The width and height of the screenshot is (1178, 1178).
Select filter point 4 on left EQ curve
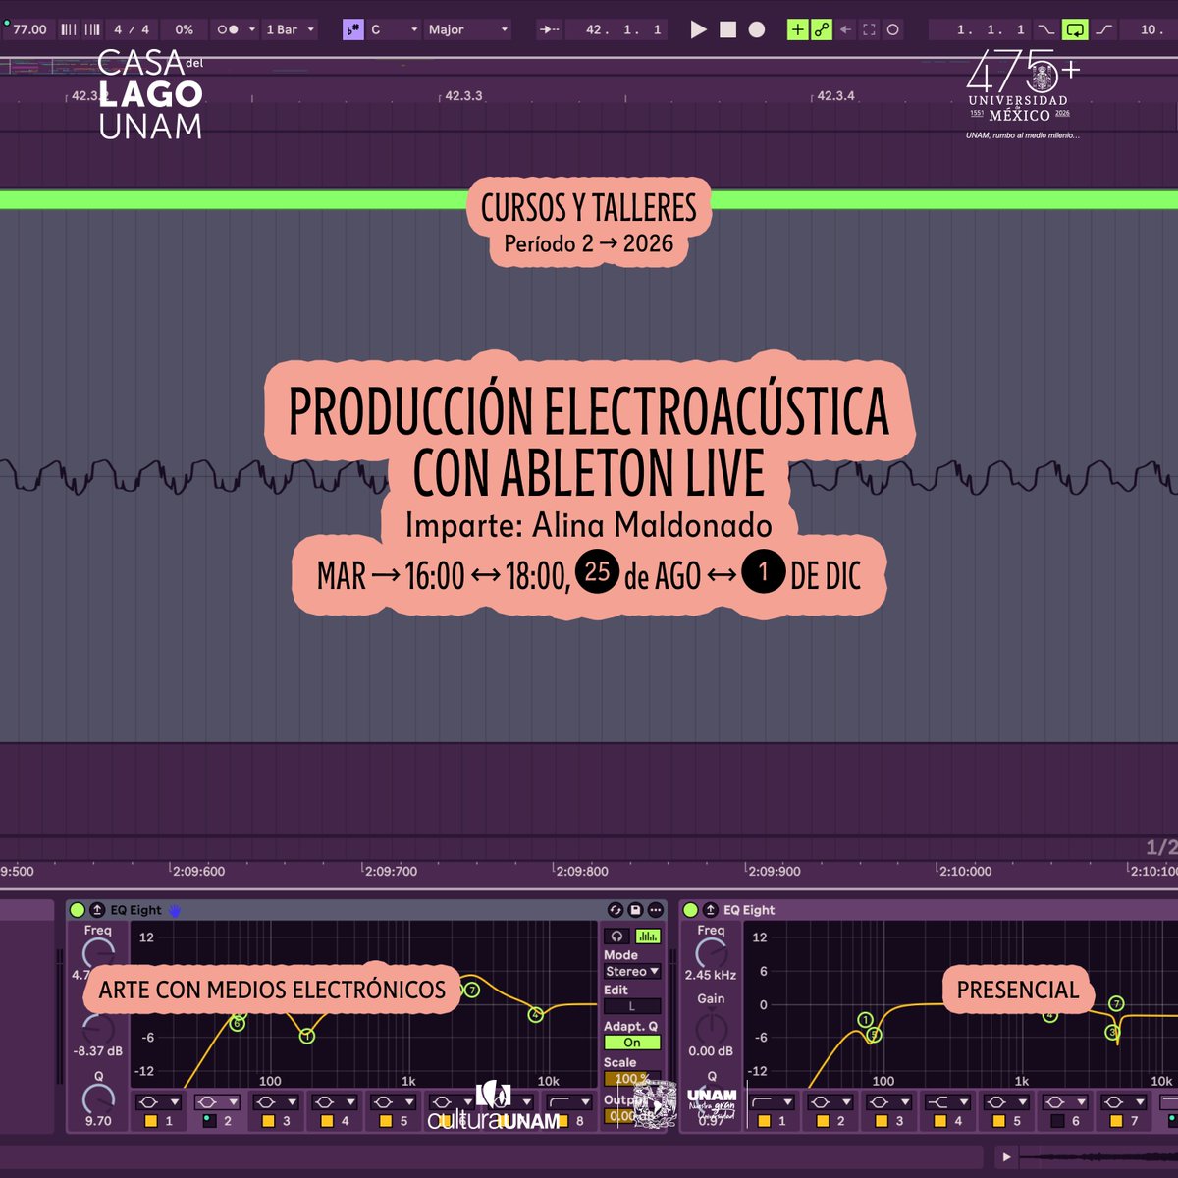pos(536,1015)
